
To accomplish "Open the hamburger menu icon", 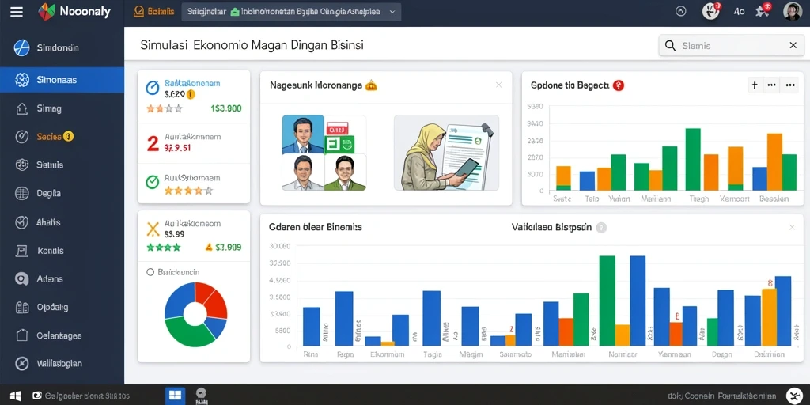I will click(x=17, y=12).
